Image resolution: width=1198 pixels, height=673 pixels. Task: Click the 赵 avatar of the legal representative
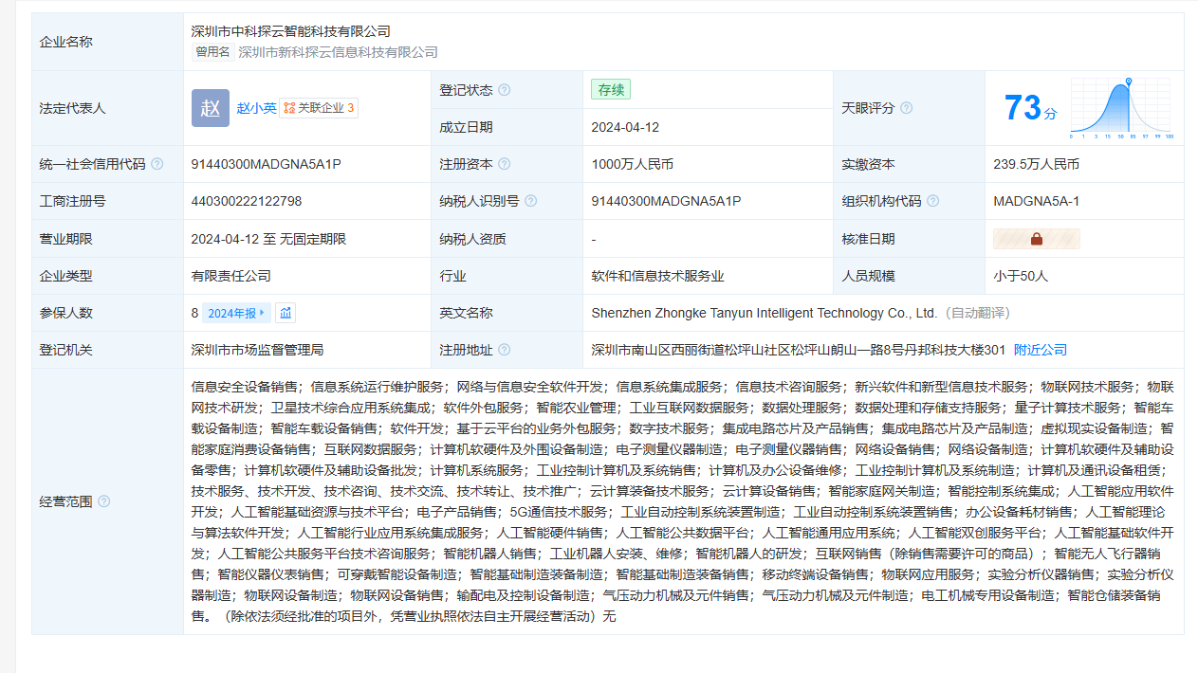[x=210, y=108]
